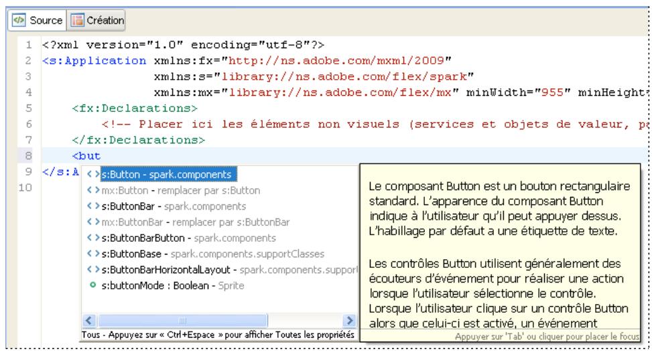Viewport: 652px width, 351px height.
Task: Click right arrow of suggestion list scrollbar
Action: [x=350, y=320]
